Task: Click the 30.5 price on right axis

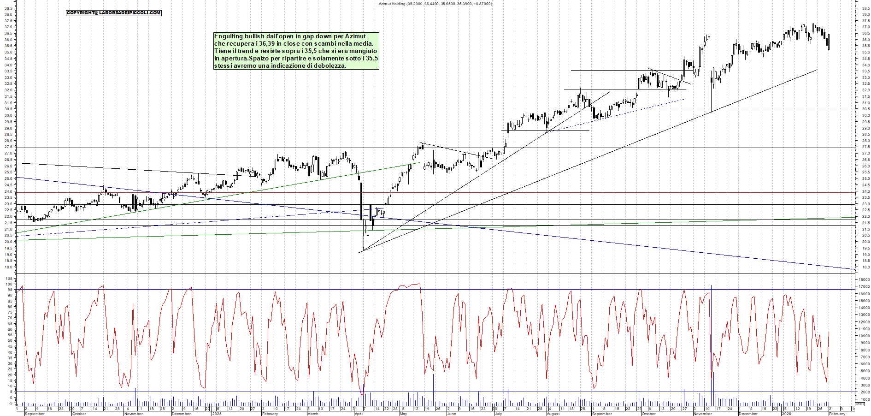Action: tap(865, 109)
